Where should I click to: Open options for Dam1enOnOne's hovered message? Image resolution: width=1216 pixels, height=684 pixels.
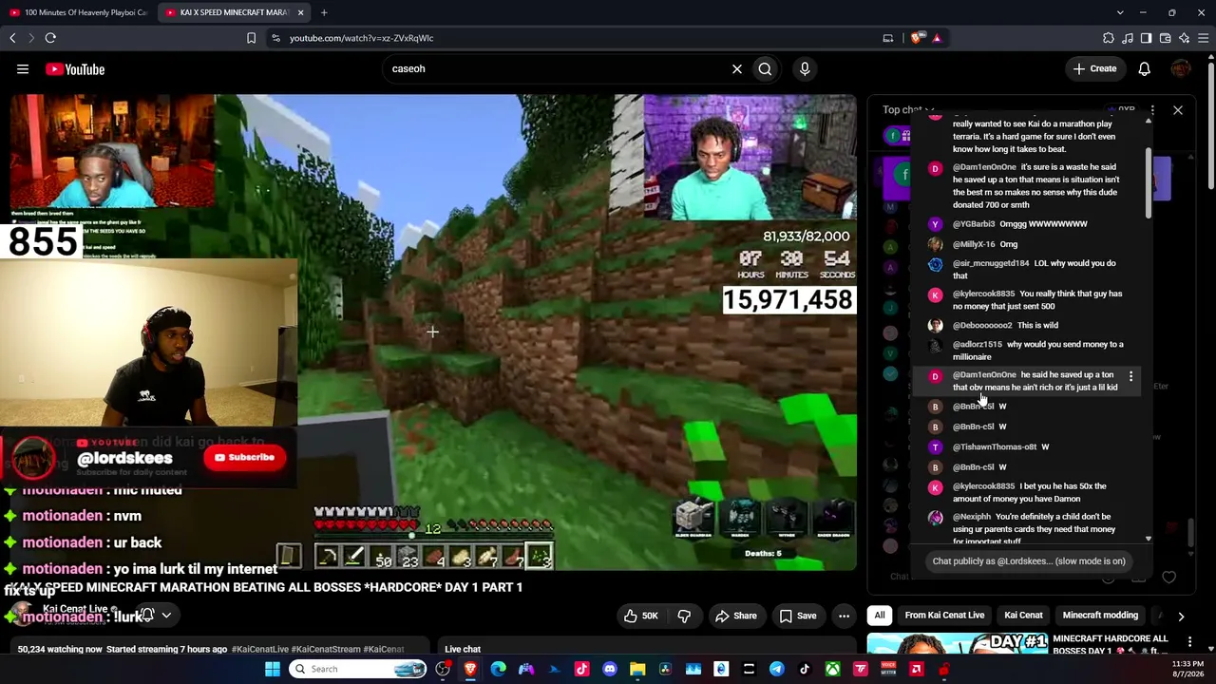pyautogui.click(x=1130, y=377)
